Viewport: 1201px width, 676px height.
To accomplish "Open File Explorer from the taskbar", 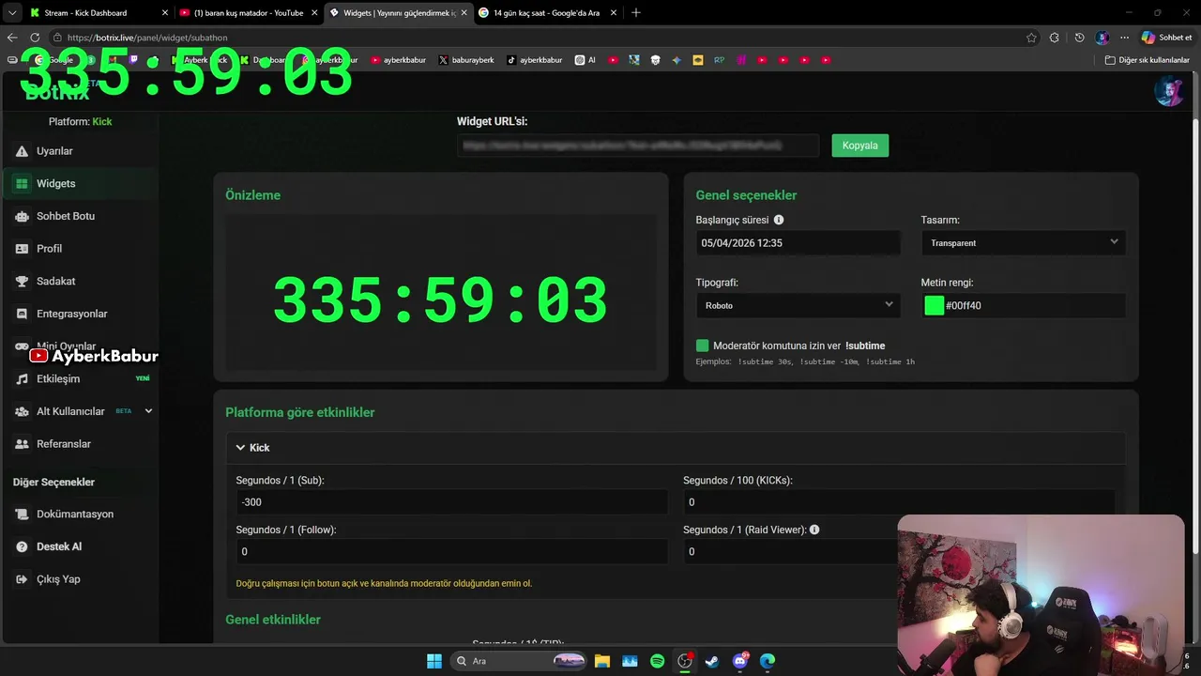I will point(601,661).
